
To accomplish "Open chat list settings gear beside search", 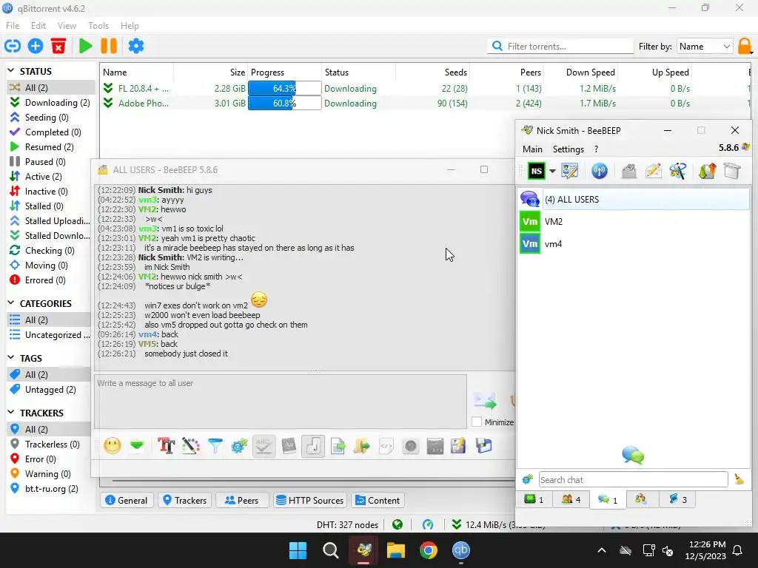I will pos(527,479).
